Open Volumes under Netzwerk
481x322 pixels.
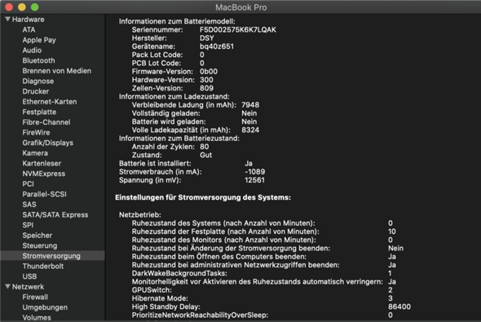click(37, 317)
